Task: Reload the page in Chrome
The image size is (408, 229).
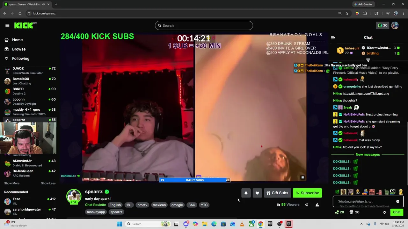Action: tap(20, 13)
